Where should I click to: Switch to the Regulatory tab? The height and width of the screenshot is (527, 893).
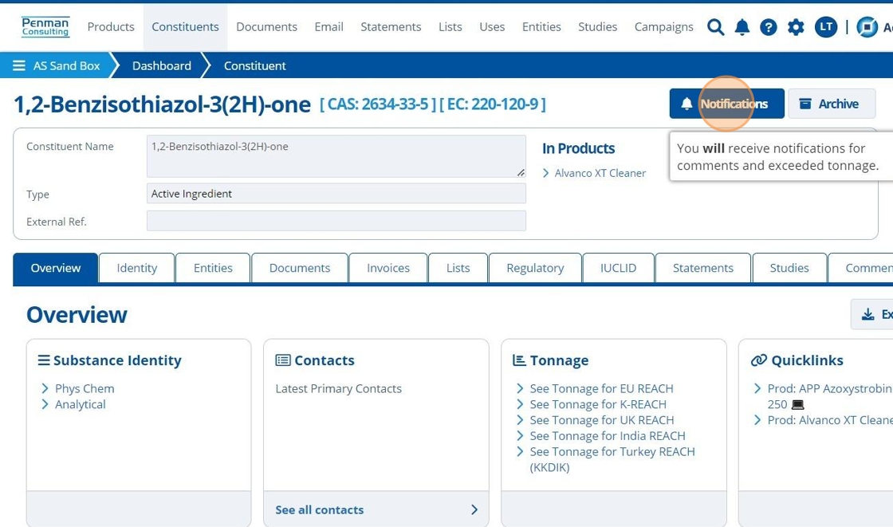[535, 268]
